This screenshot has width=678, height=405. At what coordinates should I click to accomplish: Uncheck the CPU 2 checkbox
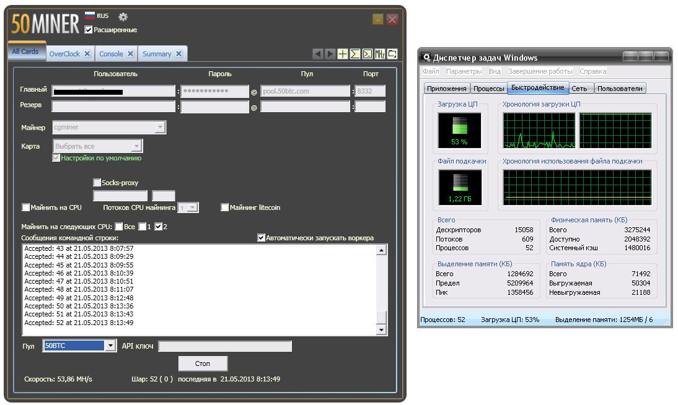(158, 227)
